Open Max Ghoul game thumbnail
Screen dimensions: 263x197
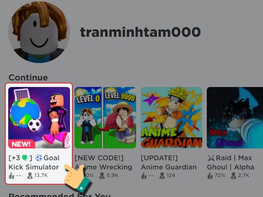click(235, 117)
